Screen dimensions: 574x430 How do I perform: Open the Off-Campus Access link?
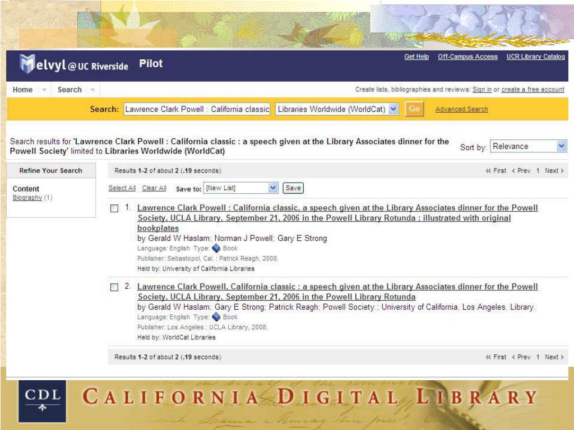click(468, 57)
